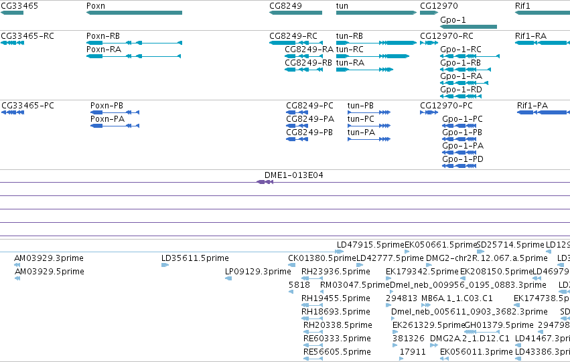Select transcript Poxn-RA
570x362 pixels.
(133, 56)
